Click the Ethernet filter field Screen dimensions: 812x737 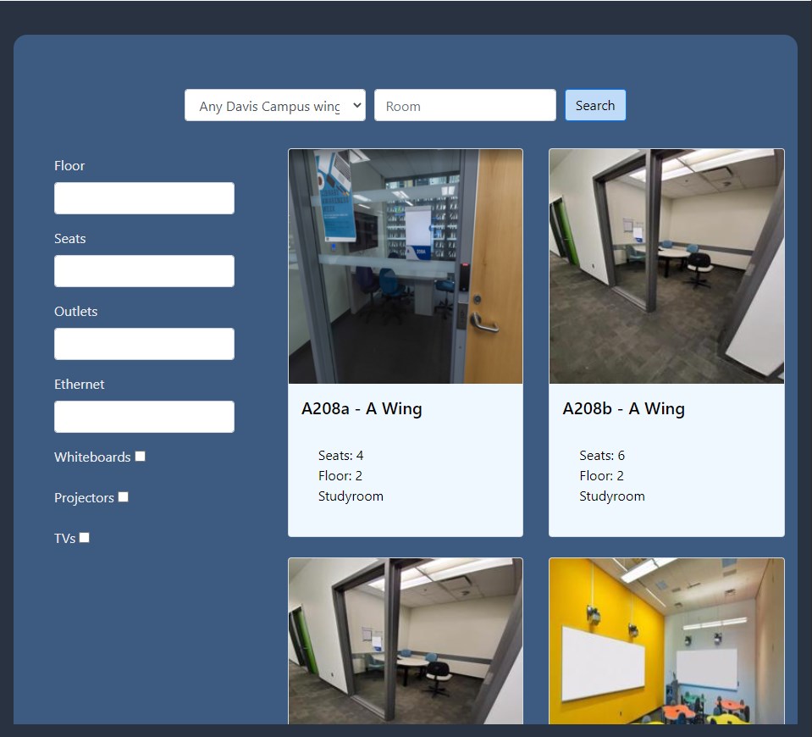point(144,417)
